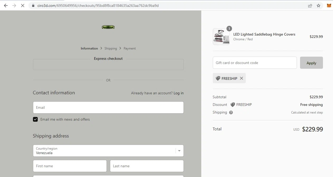Click the Email input field
This screenshot has height=177, width=333.
tap(108, 107)
